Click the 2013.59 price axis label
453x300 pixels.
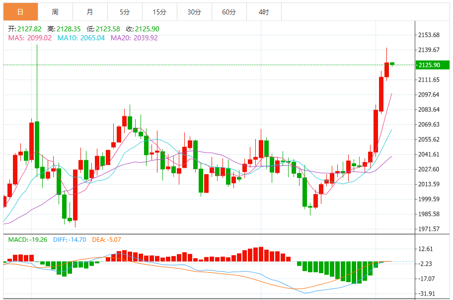[429, 184]
